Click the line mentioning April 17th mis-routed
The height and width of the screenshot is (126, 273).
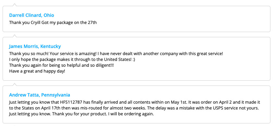pyautogui.click(x=134, y=108)
